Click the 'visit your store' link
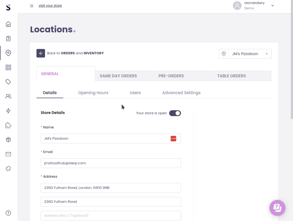Screen dimensions: 293x221 coord(50,6)
